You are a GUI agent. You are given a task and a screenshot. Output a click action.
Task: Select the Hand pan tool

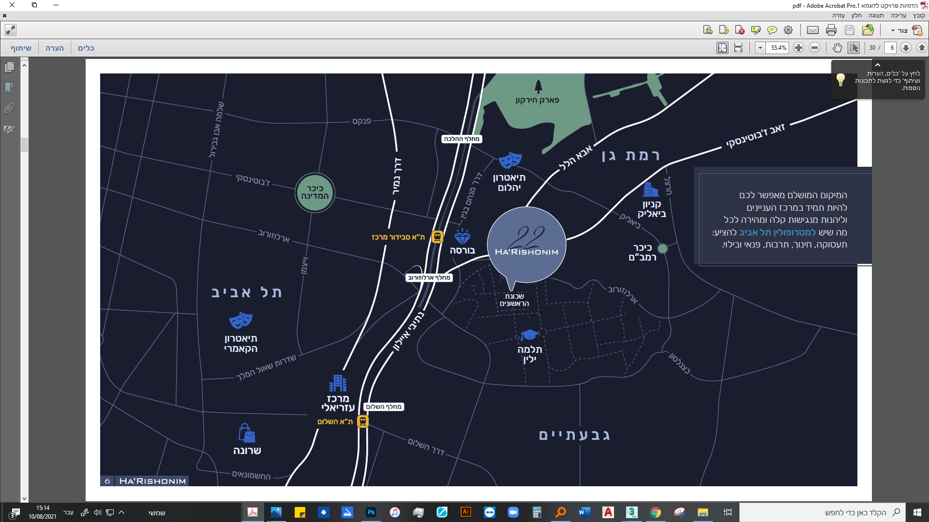(837, 48)
